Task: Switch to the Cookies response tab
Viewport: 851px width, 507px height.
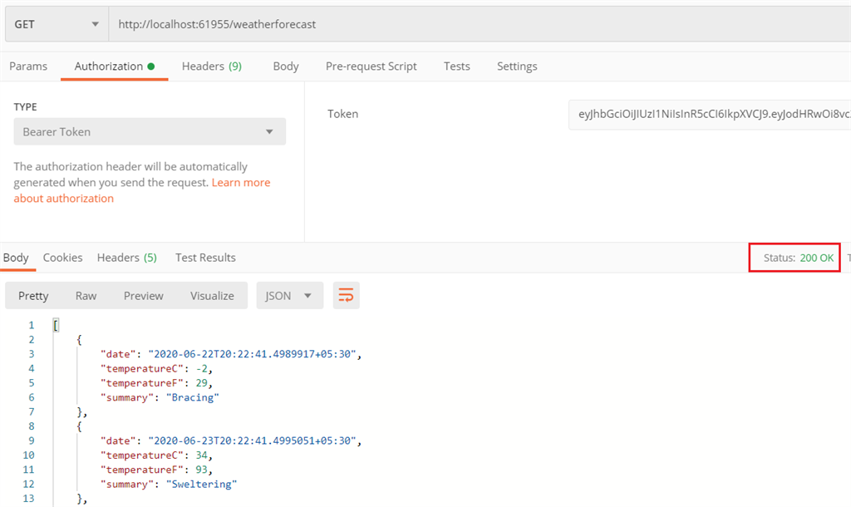Action: click(x=62, y=257)
